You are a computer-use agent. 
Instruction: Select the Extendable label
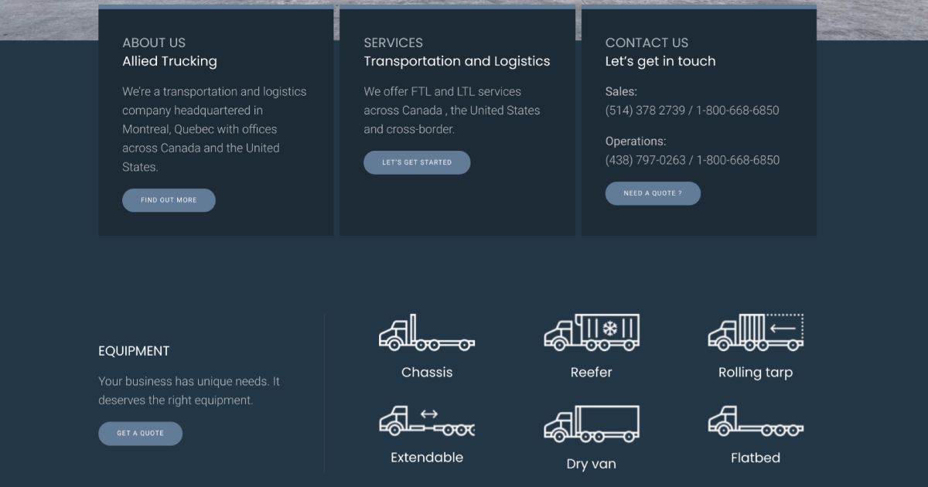click(x=427, y=458)
